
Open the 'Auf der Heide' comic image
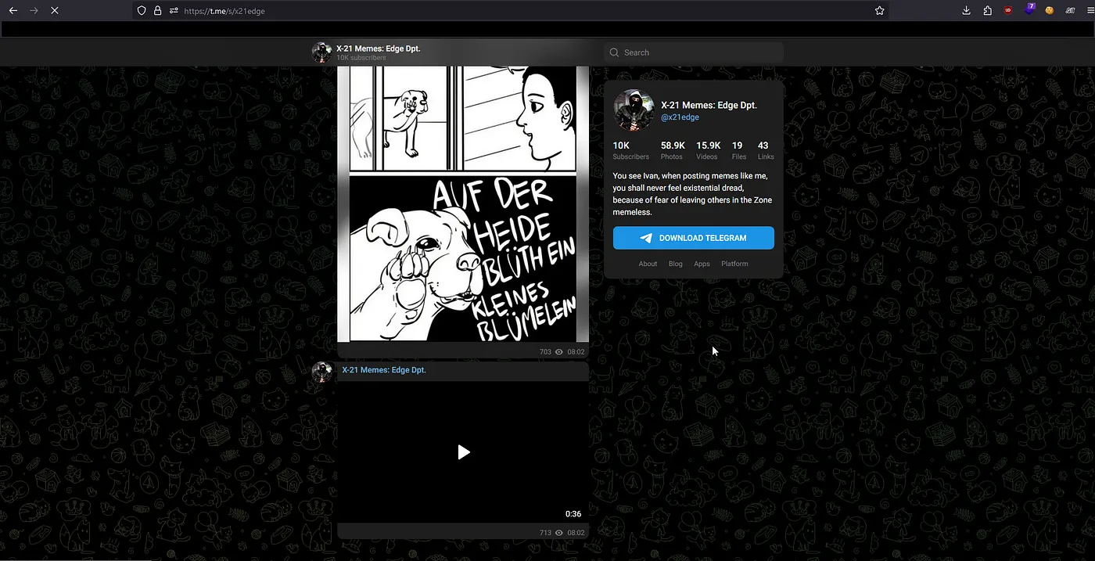pos(463,204)
